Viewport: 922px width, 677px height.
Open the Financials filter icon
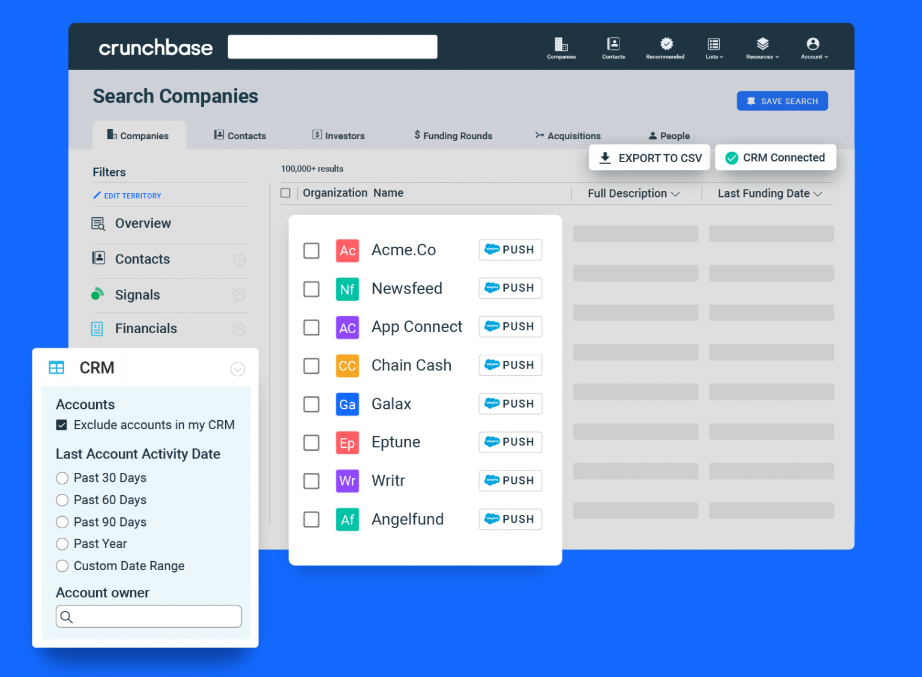(98, 328)
